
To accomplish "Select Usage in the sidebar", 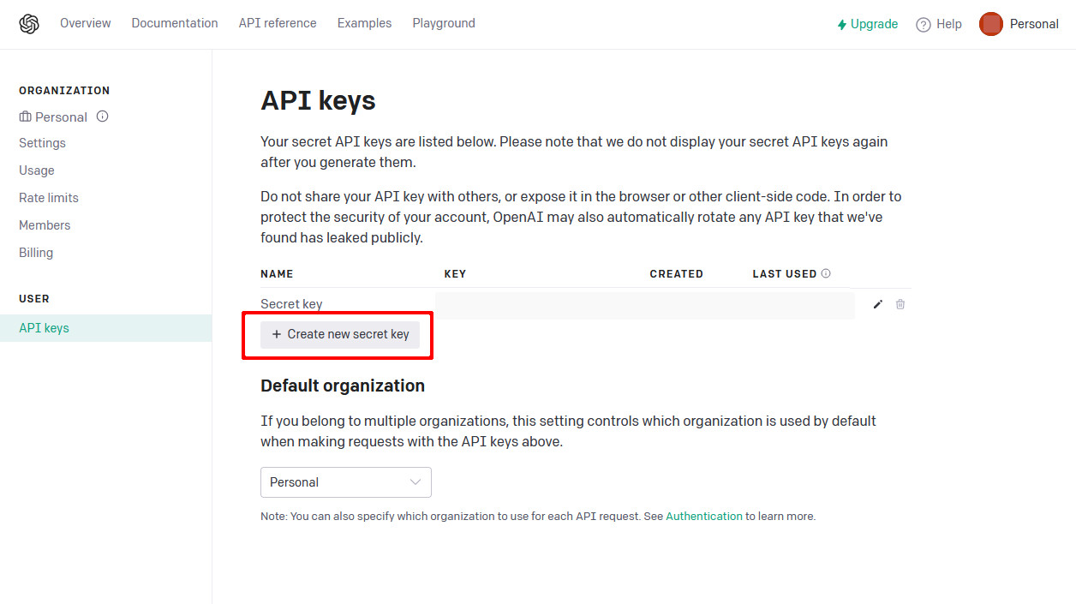I will (x=37, y=170).
